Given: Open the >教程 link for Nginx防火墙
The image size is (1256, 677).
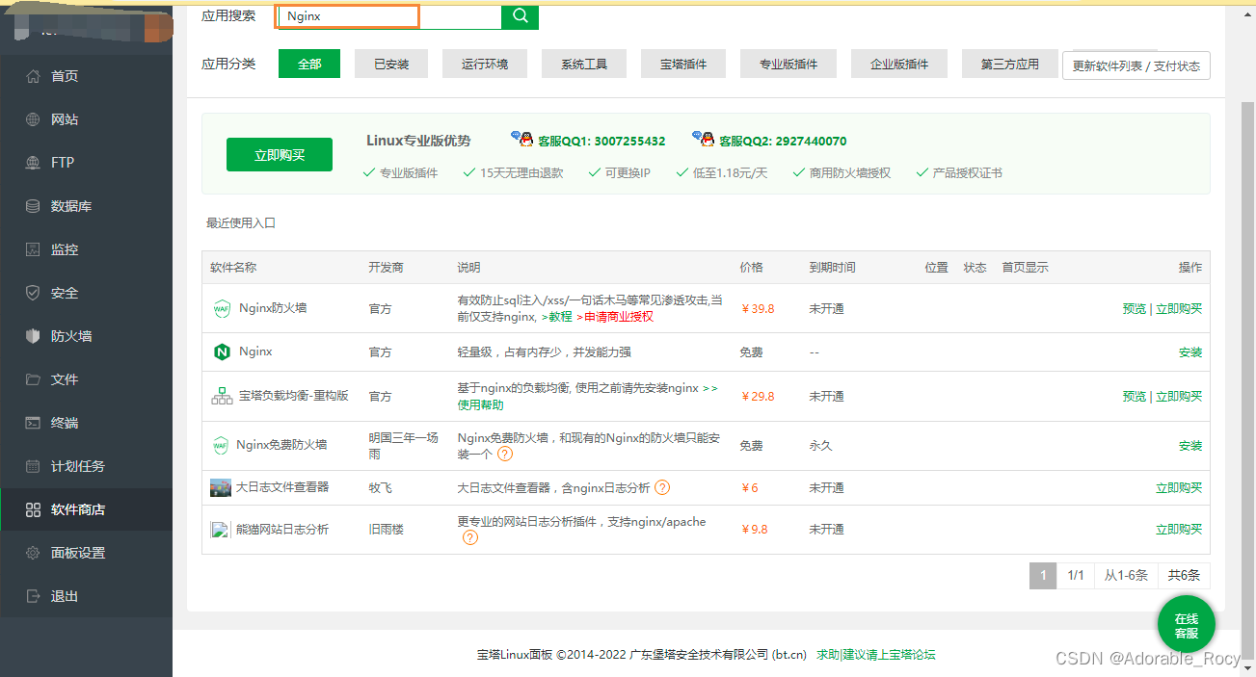Looking at the screenshot, I should tap(556, 317).
